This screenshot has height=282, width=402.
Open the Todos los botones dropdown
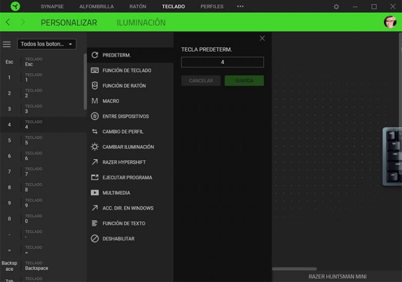(x=47, y=44)
